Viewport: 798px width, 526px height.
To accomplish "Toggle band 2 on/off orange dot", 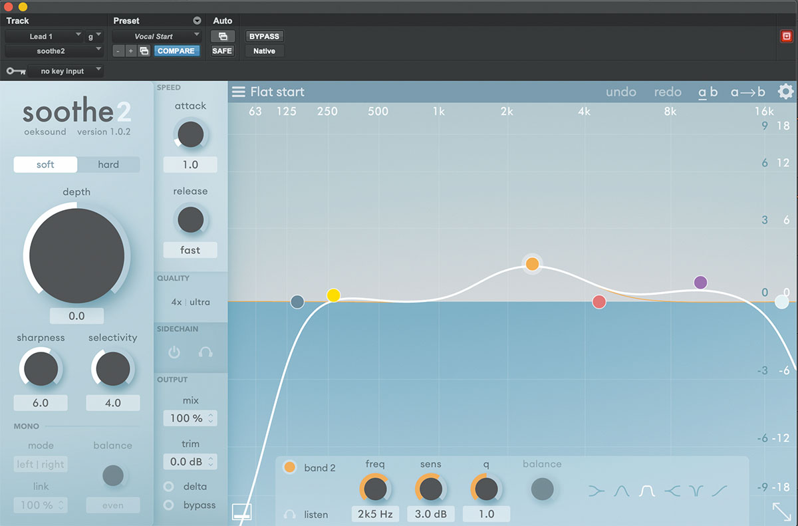I will tap(289, 467).
